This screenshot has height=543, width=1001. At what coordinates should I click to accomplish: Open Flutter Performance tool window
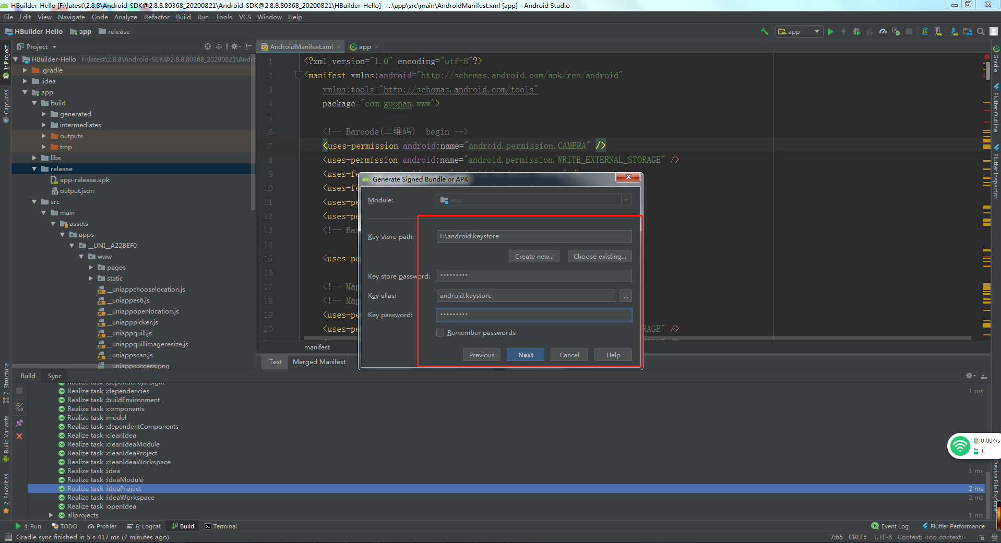coord(954,526)
